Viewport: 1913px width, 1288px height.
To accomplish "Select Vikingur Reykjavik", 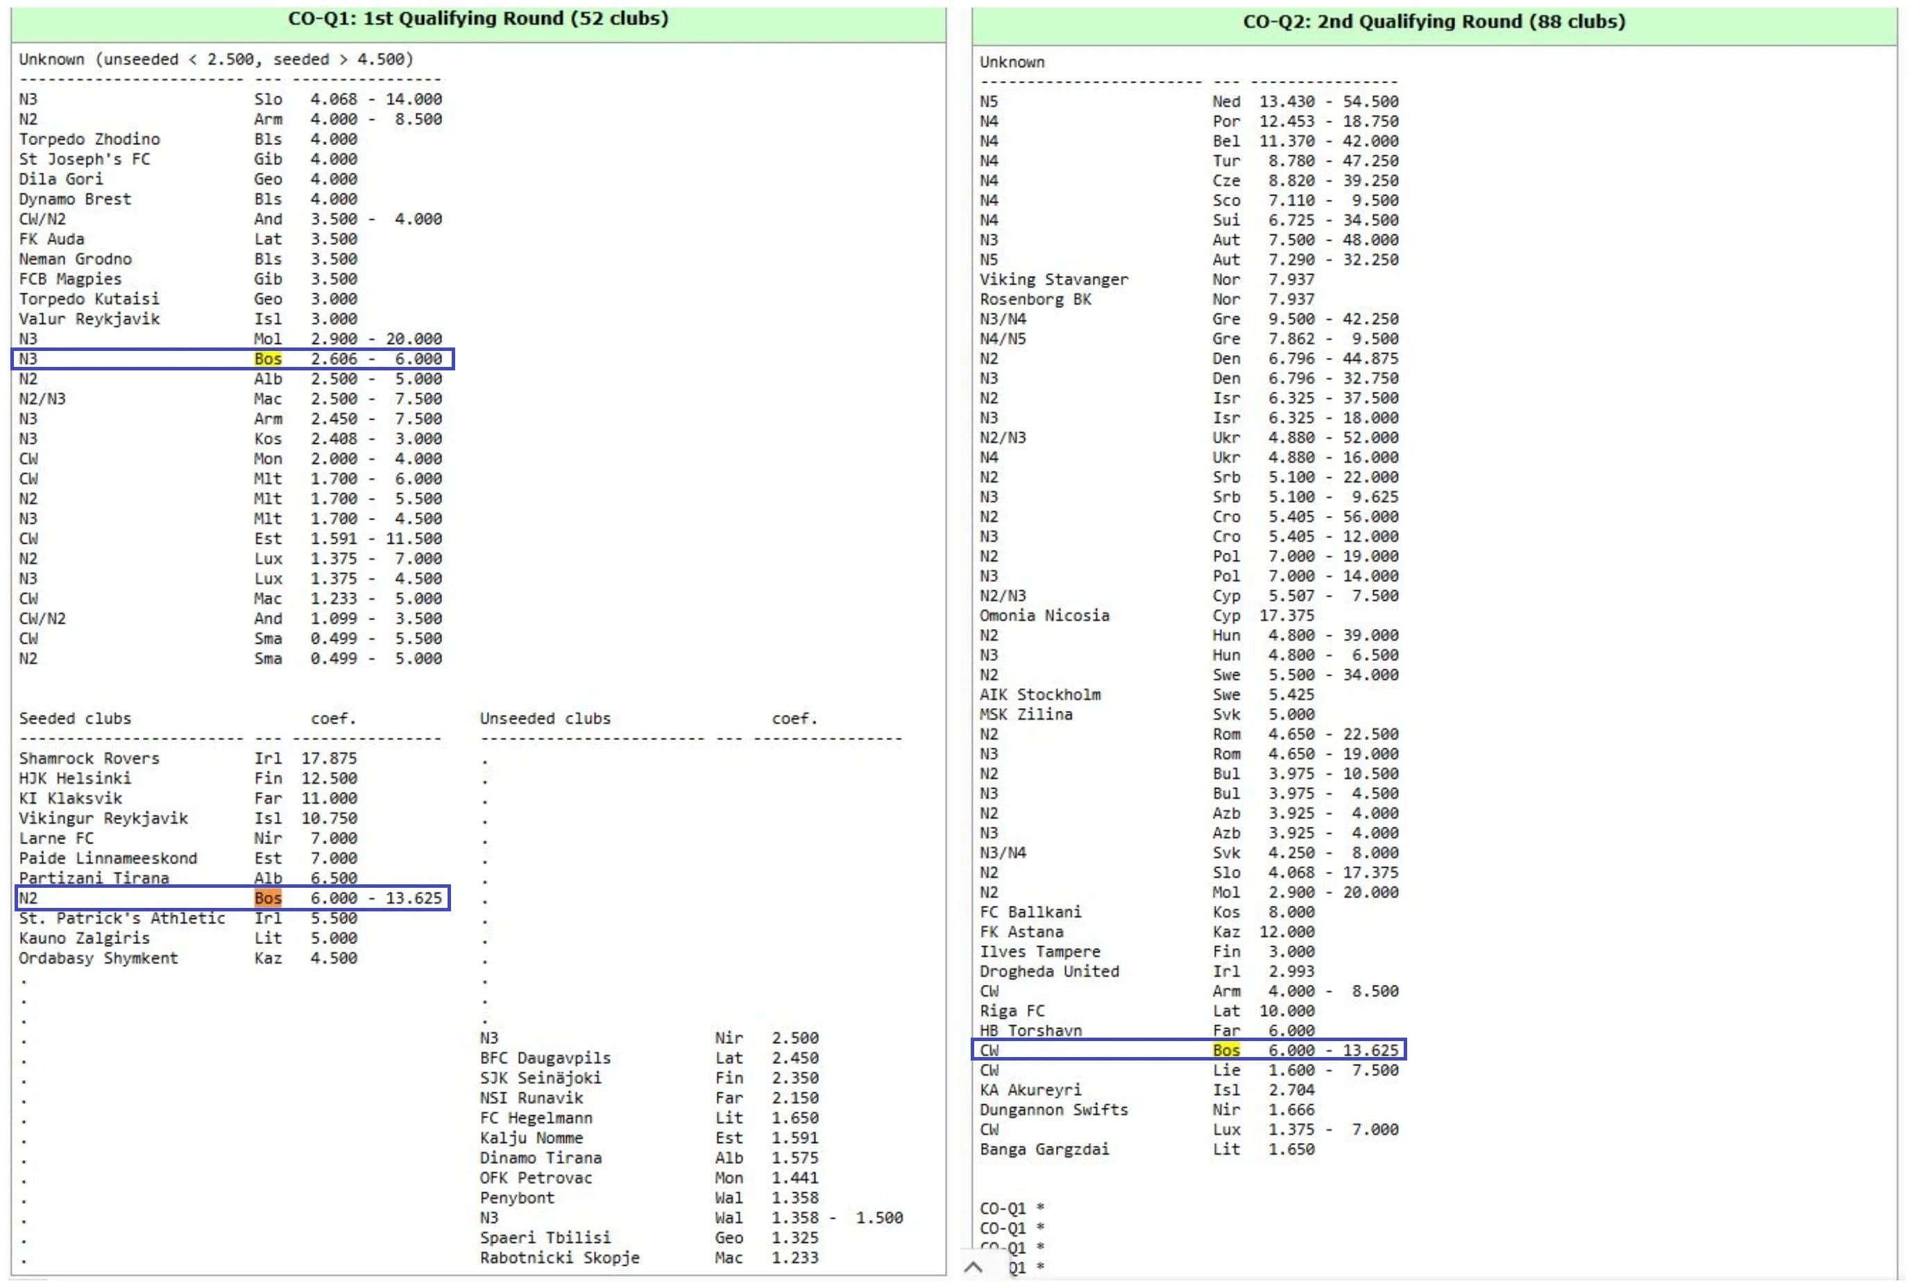I will [103, 818].
